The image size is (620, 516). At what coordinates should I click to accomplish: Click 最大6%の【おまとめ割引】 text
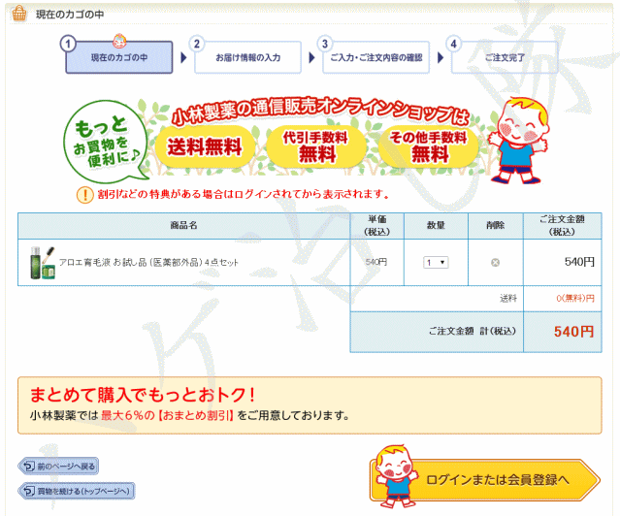coord(167,415)
